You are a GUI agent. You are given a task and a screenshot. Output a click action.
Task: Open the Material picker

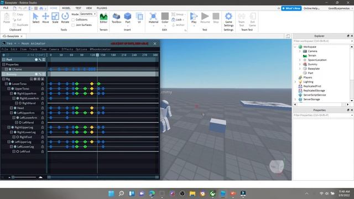click(x=153, y=18)
